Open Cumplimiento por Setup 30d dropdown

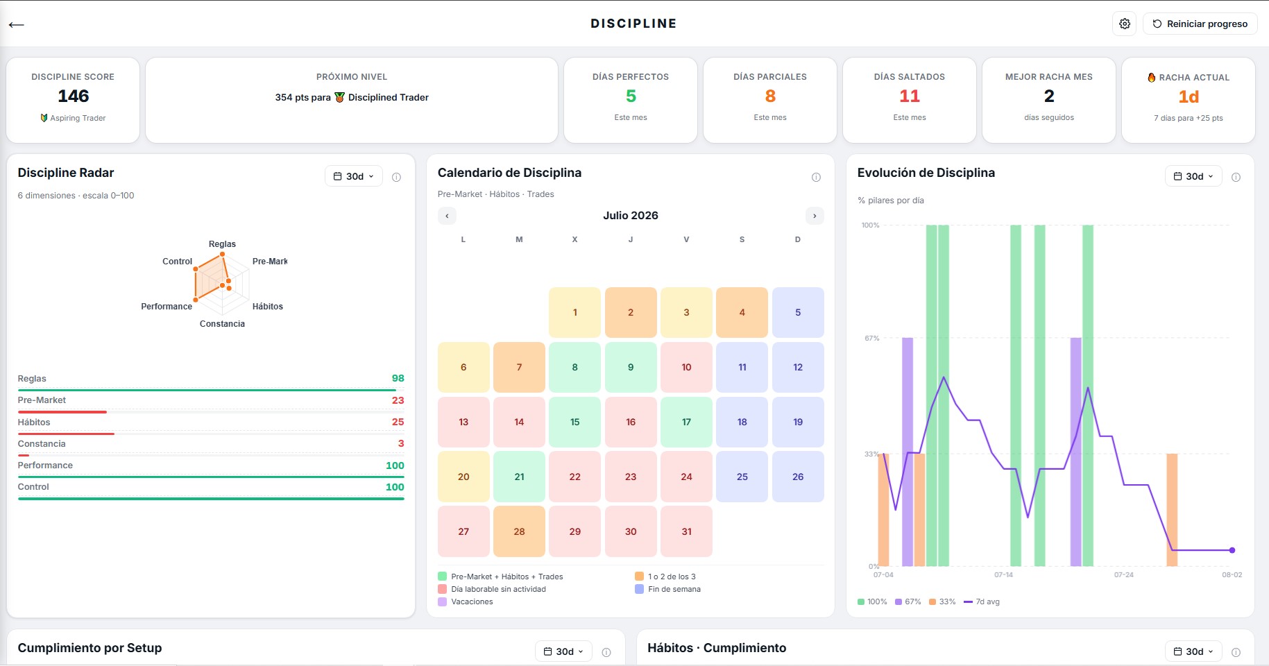tap(563, 651)
